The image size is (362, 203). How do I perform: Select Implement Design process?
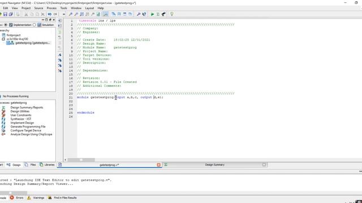click(x=22, y=123)
